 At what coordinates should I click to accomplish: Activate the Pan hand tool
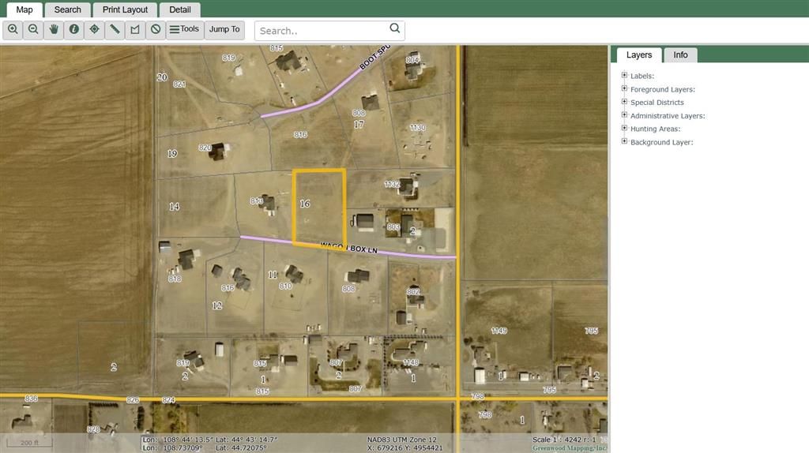click(54, 30)
